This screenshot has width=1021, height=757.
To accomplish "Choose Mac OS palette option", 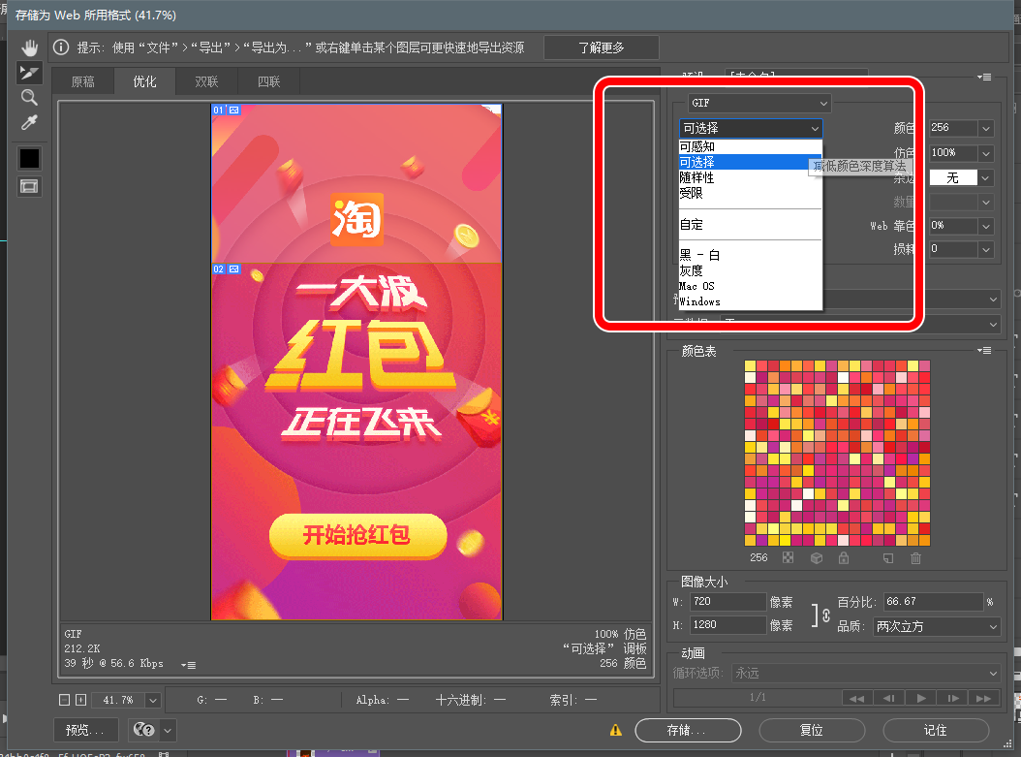I will pyautogui.click(x=750, y=286).
